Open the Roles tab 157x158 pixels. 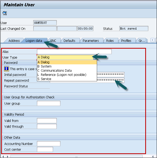coord(110,41)
